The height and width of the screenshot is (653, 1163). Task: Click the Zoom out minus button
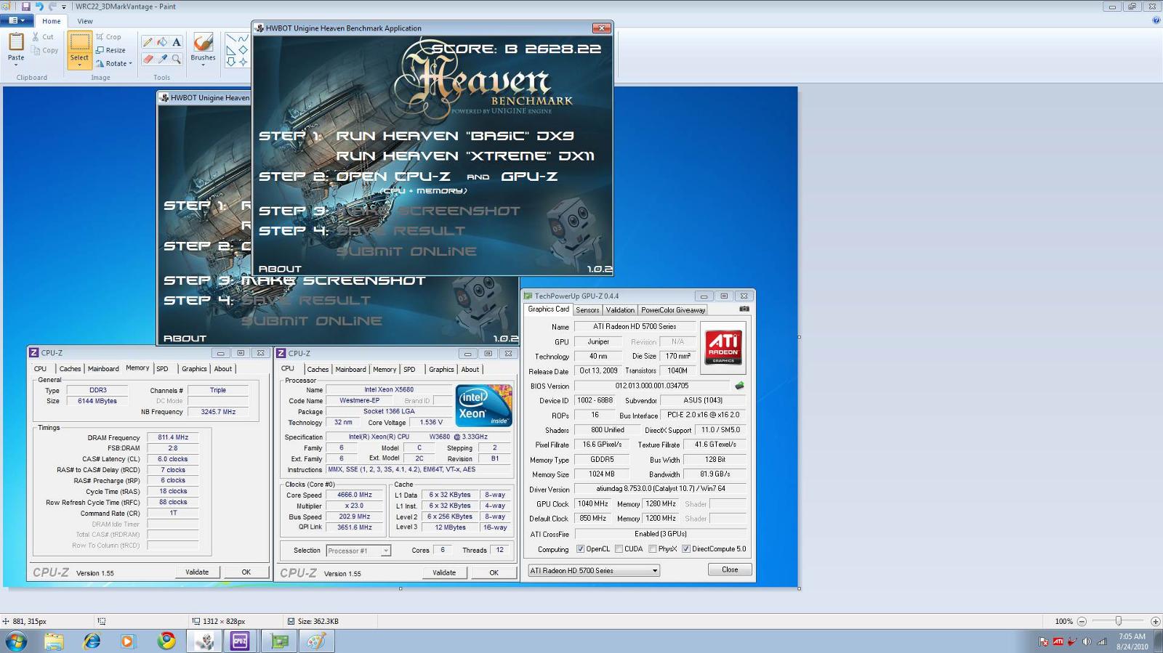(x=1082, y=621)
